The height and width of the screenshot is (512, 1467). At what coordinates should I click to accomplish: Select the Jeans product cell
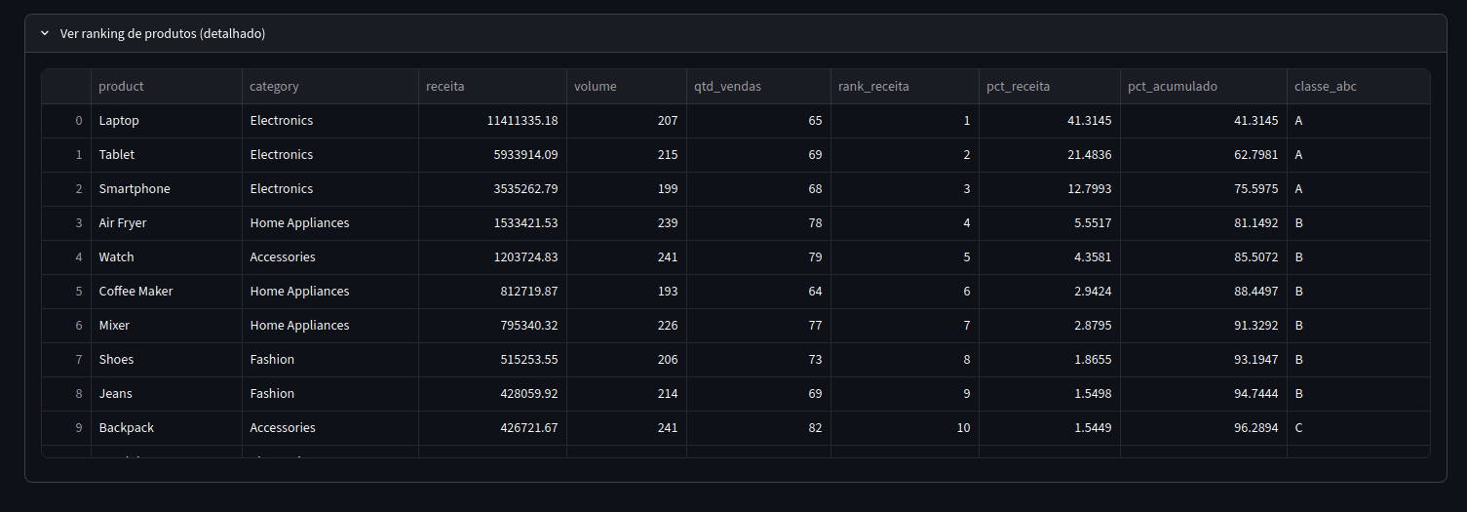(x=167, y=394)
